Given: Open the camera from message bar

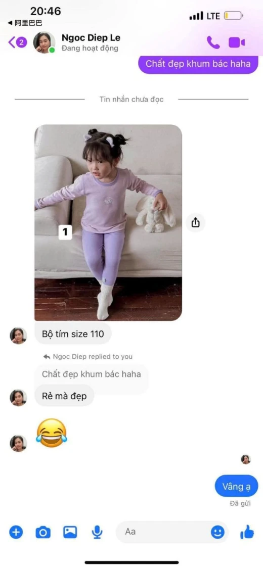Looking at the screenshot, I should [43, 532].
